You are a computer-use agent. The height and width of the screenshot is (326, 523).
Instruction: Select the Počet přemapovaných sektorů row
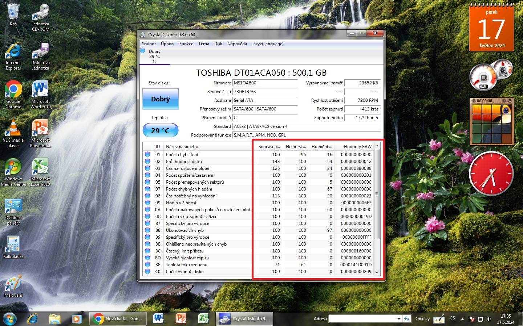258,182
